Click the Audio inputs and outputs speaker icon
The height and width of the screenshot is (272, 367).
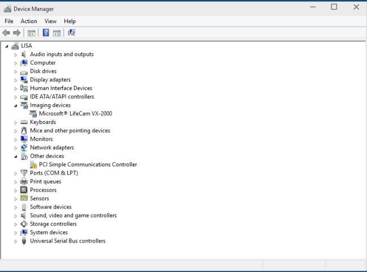[23, 54]
